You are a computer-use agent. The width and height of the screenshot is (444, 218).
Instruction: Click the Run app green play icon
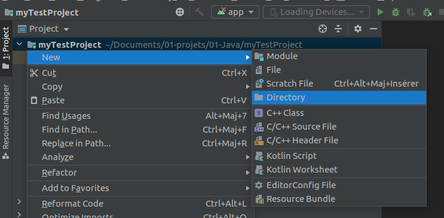coord(380,12)
